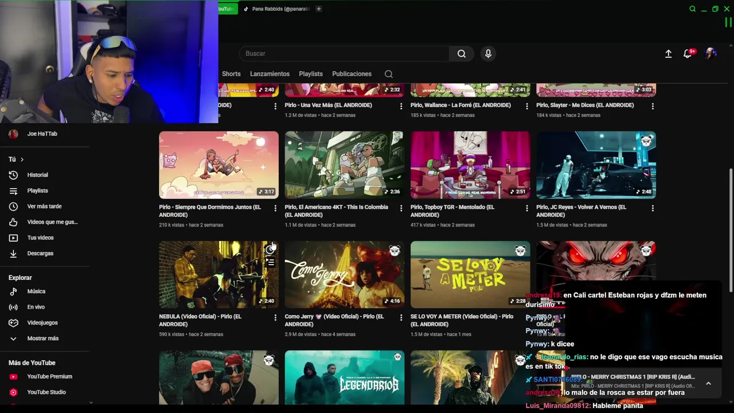
Task: Open options for Una Vez Más video
Action: point(401,106)
